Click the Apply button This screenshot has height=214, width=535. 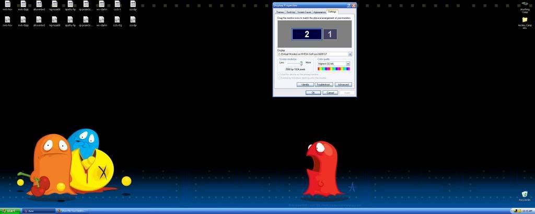pyautogui.click(x=347, y=93)
